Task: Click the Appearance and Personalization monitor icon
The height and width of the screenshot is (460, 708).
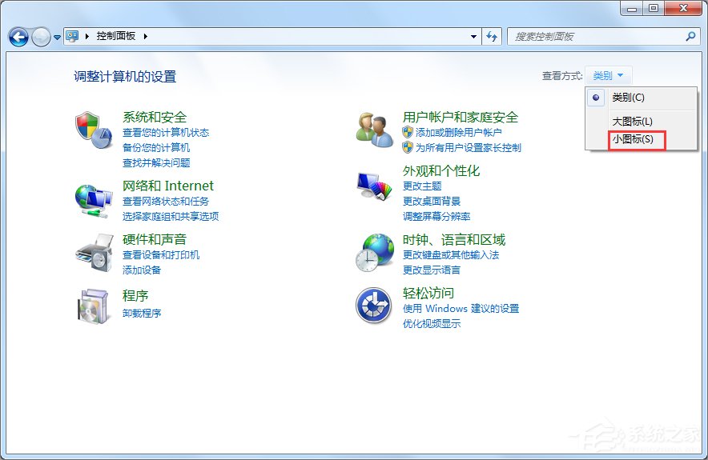Action: 374,187
